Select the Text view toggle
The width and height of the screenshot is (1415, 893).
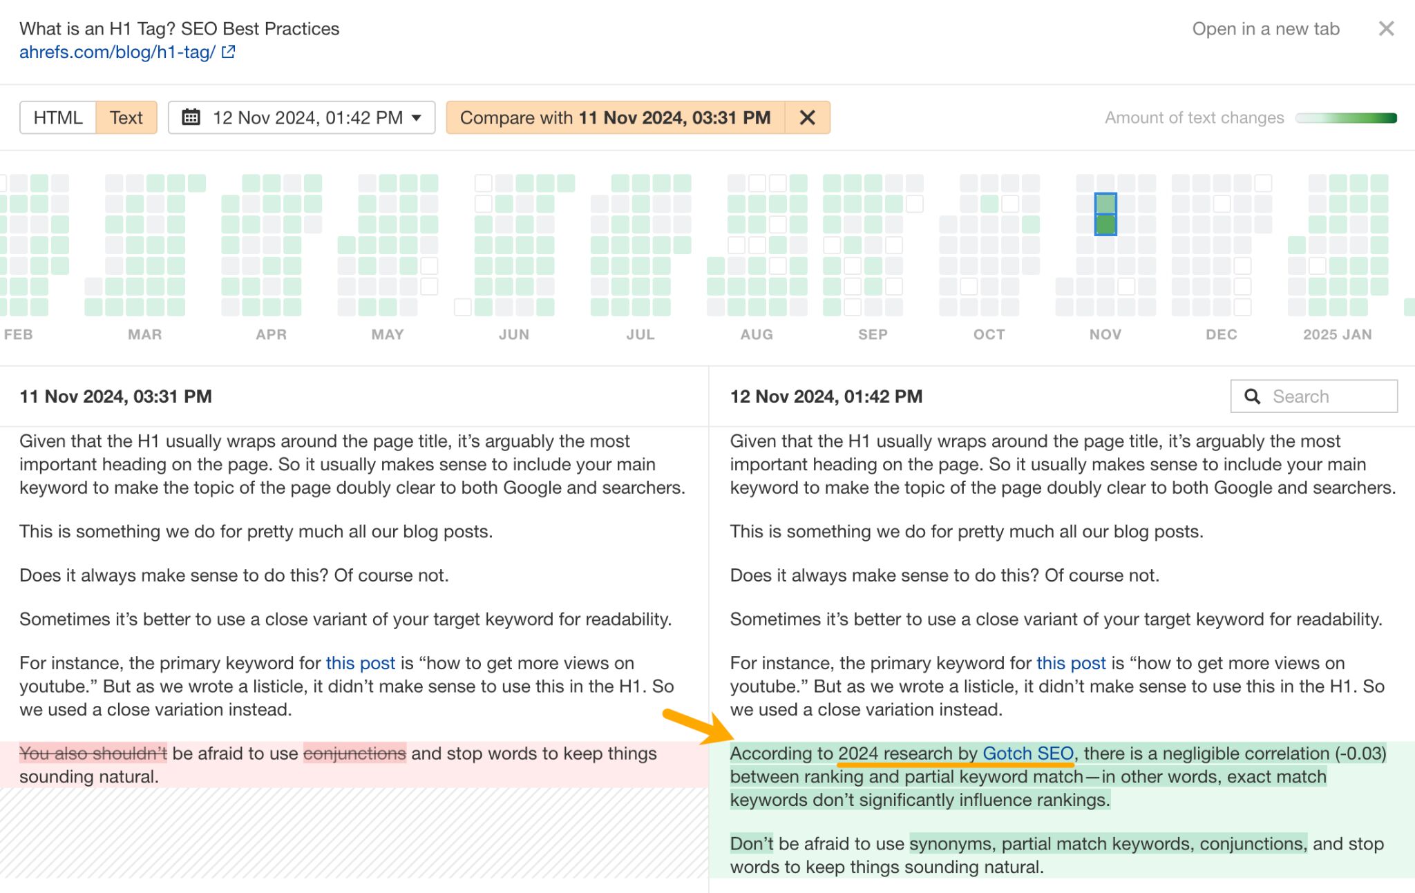coord(126,117)
